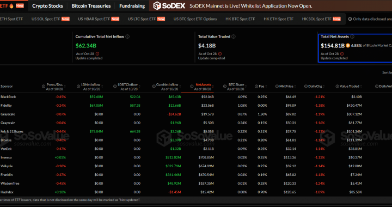This screenshot has height=207, width=392.
Task: Switch to HK SOL Spot ETF tab
Action: point(321,19)
